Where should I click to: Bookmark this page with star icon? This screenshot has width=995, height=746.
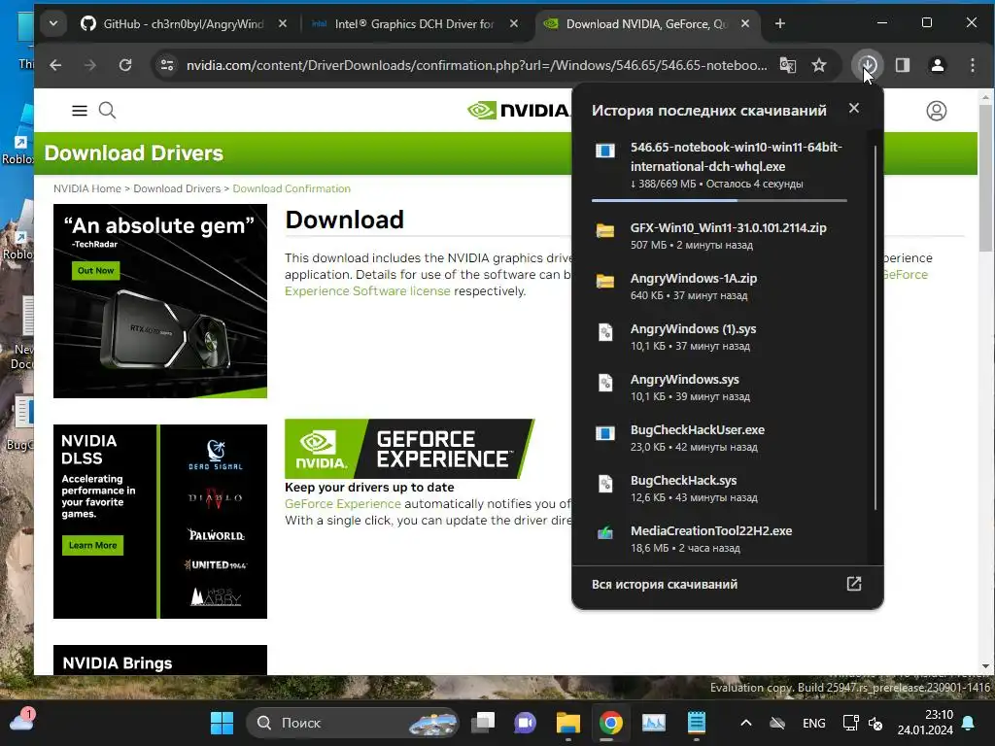coord(819,65)
